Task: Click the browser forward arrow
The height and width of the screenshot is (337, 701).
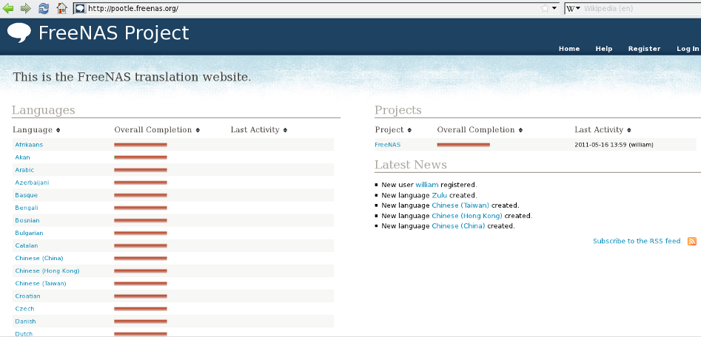Action: tap(26, 8)
